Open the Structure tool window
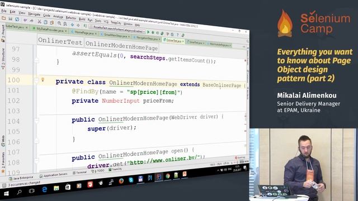Viewport: 358px width, 201px height. pyautogui.click(x=3, y=59)
